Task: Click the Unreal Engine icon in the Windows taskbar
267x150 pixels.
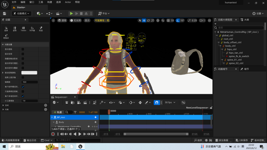Action: point(80,147)
